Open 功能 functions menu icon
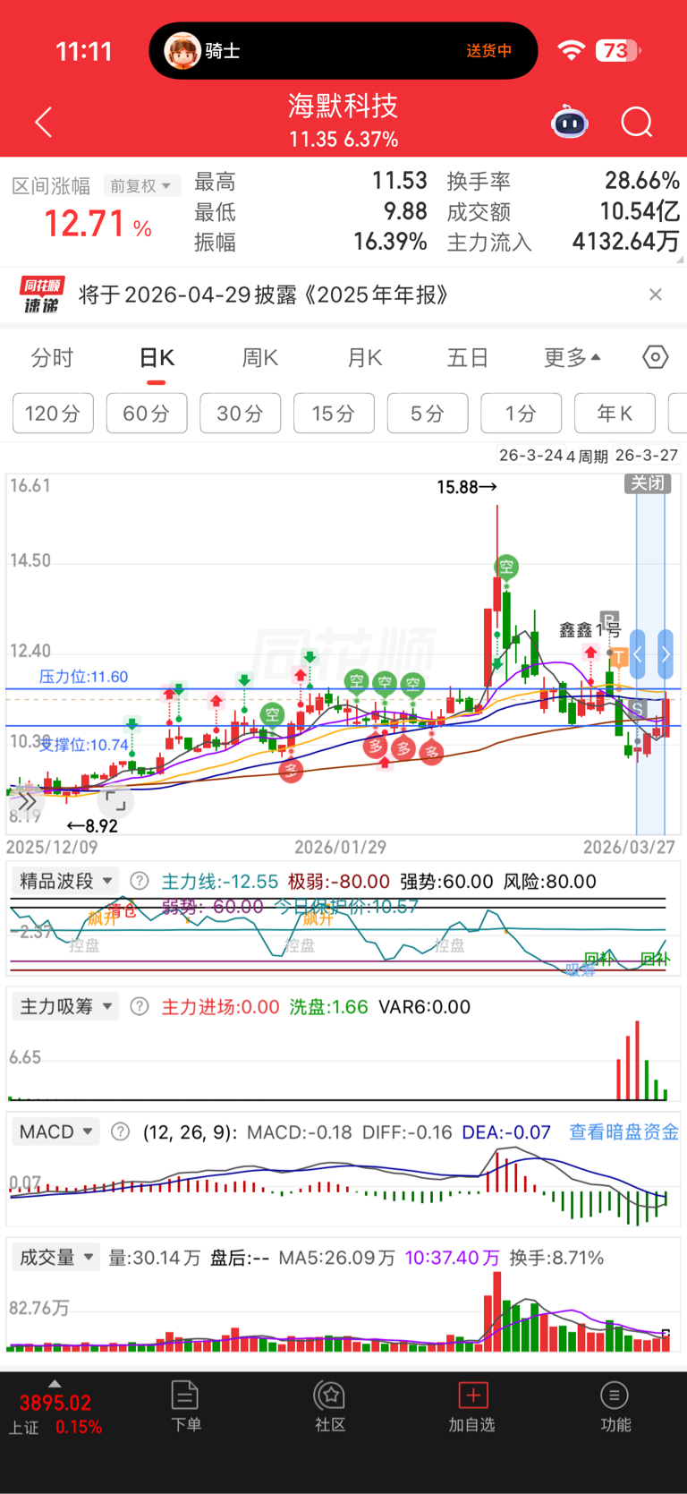Viewport: 687px width, 1494px height. point(615,1406)
